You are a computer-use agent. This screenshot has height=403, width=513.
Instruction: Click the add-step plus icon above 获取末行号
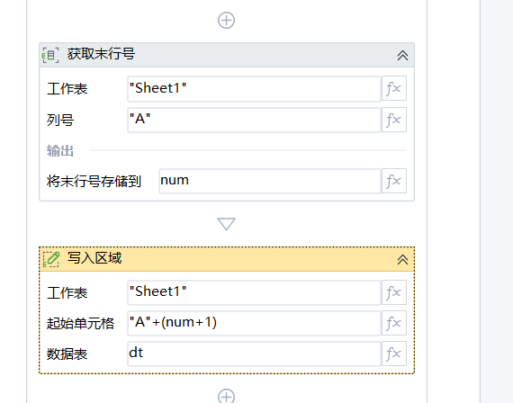click(x=227, y=21)
